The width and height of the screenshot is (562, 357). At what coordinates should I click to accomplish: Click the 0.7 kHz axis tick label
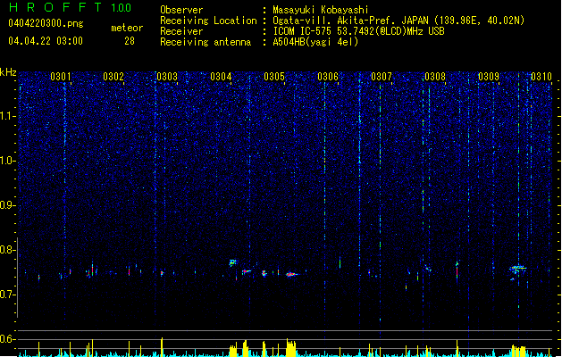[8, 295]
